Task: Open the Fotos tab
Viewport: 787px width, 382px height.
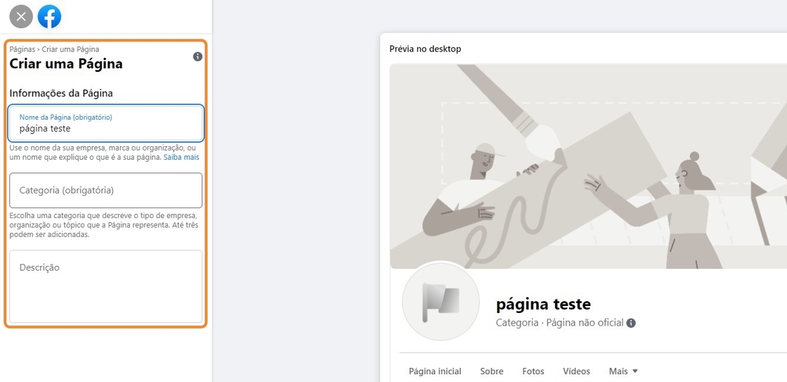Action: 533,371
